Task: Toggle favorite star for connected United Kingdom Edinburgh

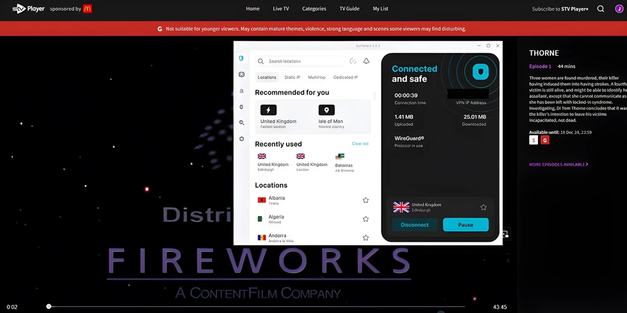Action: [483, 207]
